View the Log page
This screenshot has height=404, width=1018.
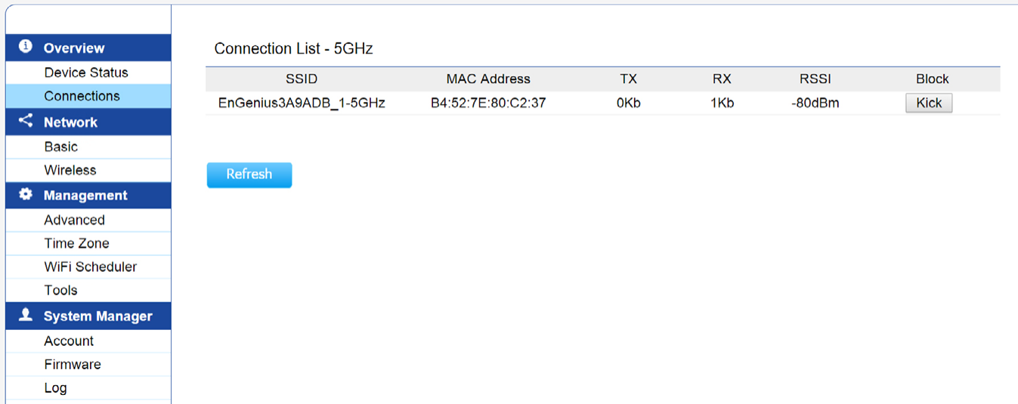pyautogui.click(x=55, y=387)
